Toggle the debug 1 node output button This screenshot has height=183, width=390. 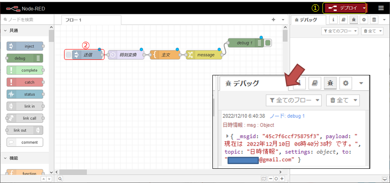268,43
